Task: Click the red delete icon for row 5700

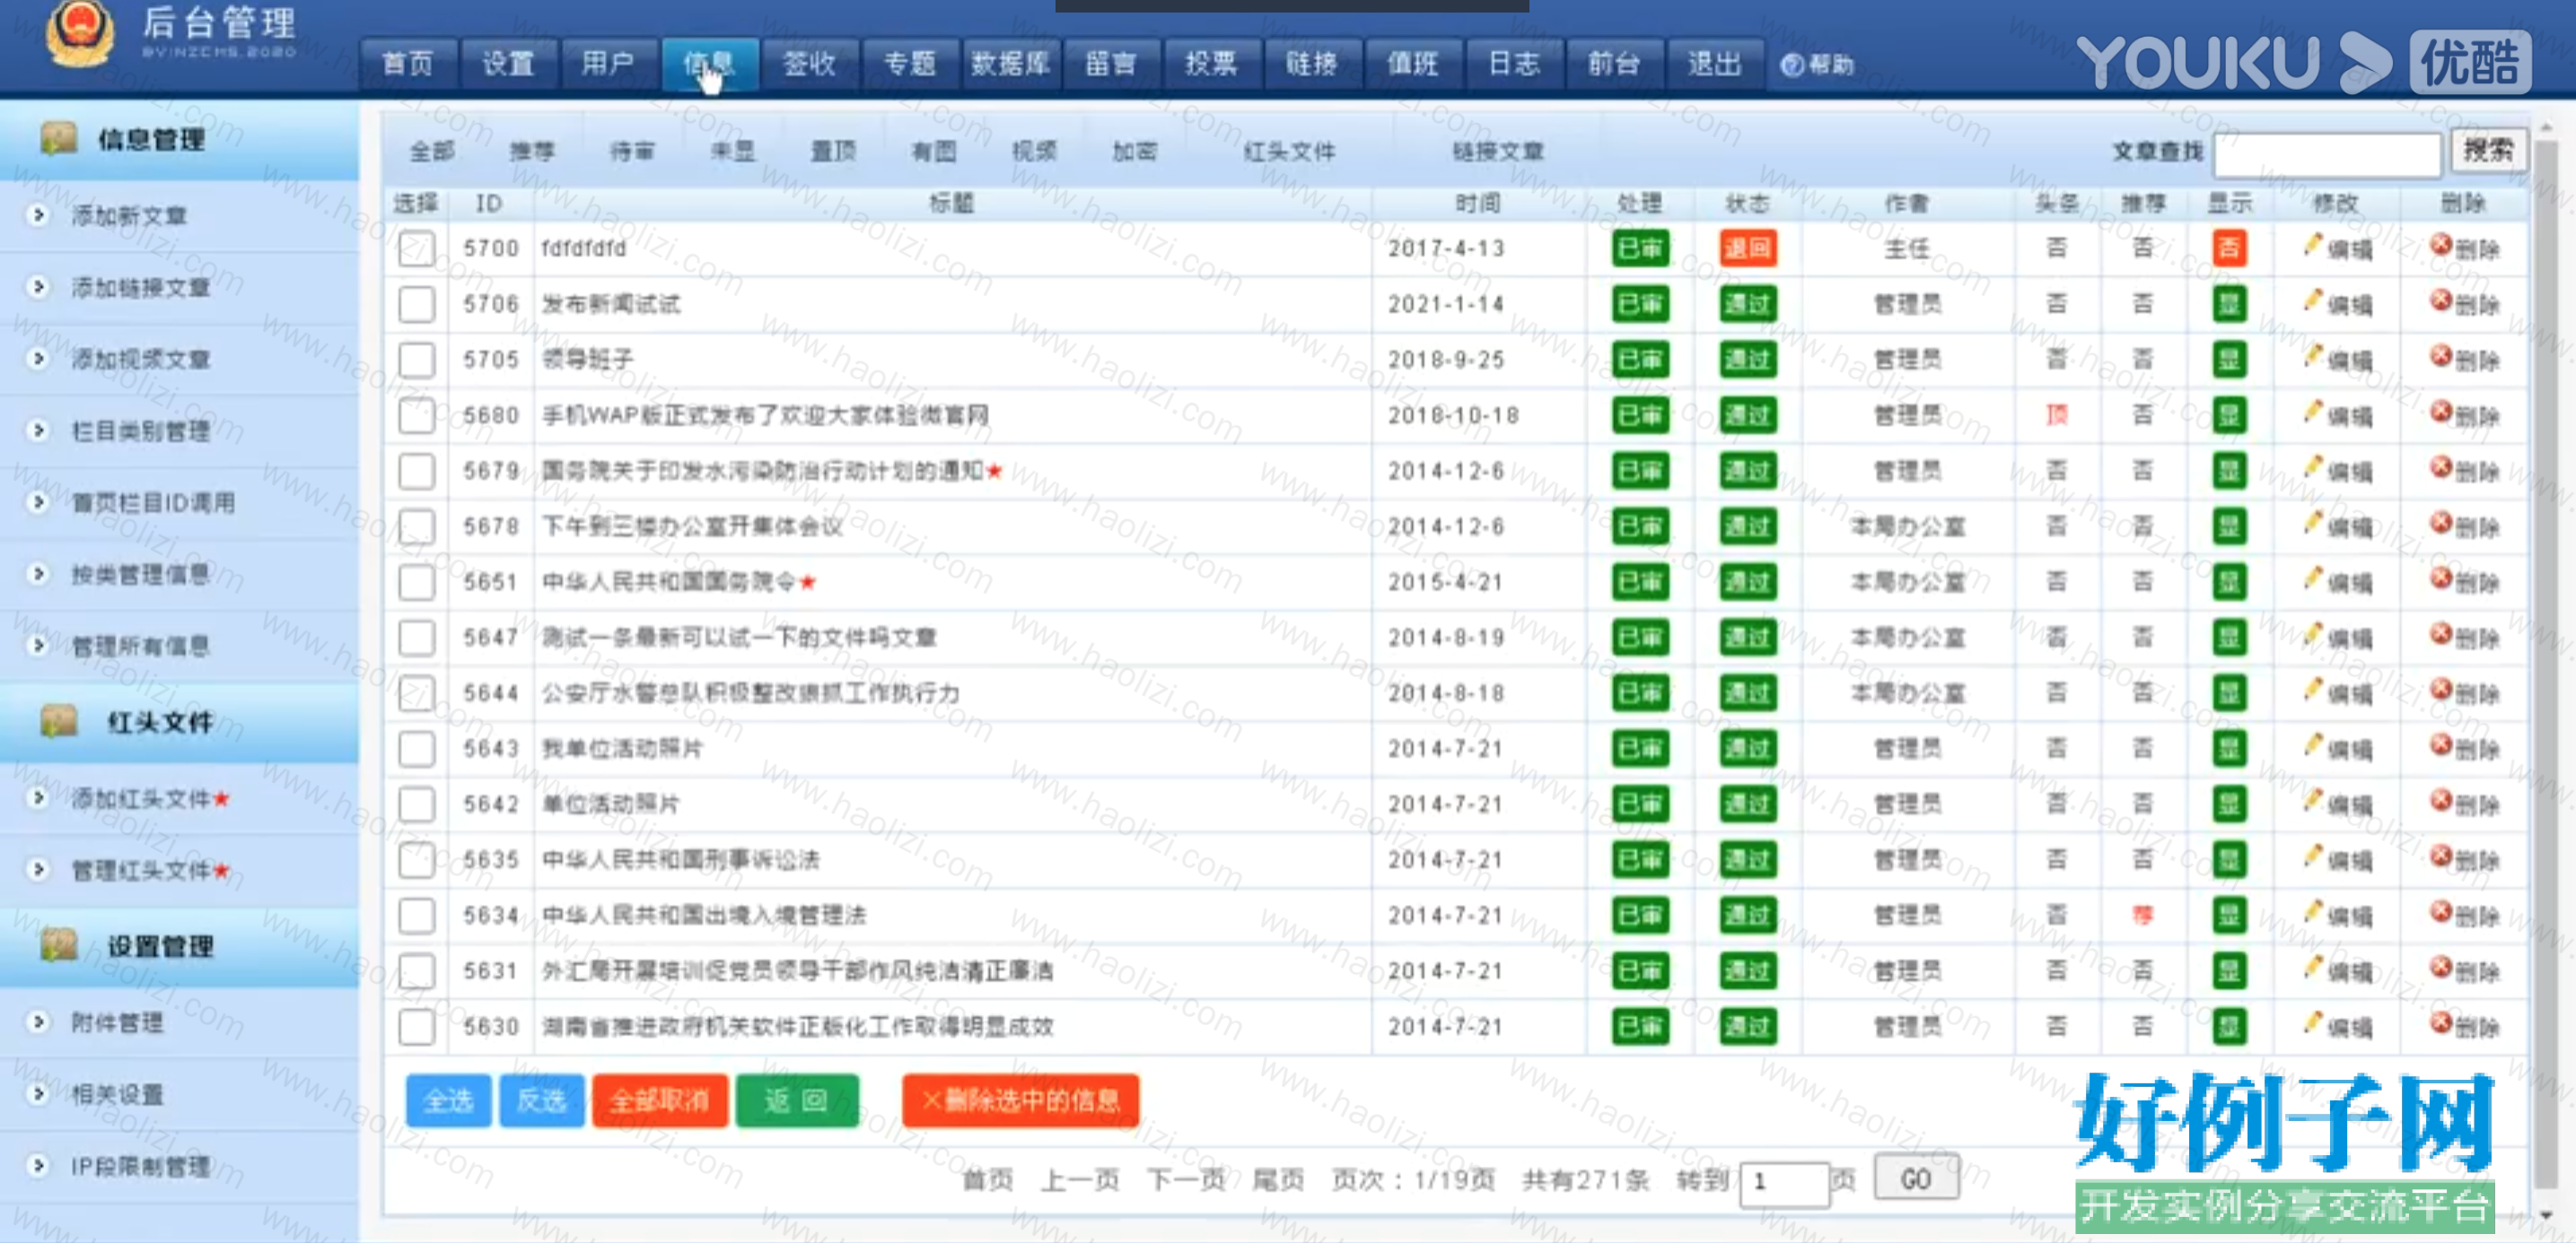Action: [x=2441, y=245]
